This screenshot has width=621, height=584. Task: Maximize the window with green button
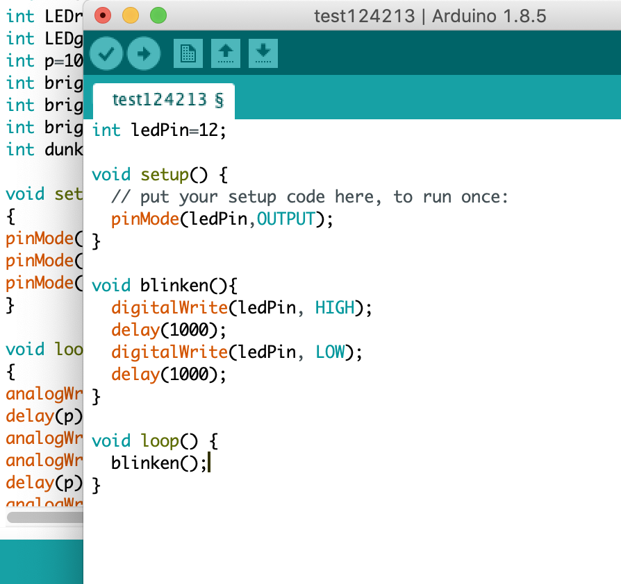158,15
